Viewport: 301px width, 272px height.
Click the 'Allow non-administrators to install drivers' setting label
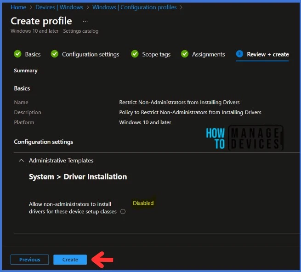tap(73, 208)
